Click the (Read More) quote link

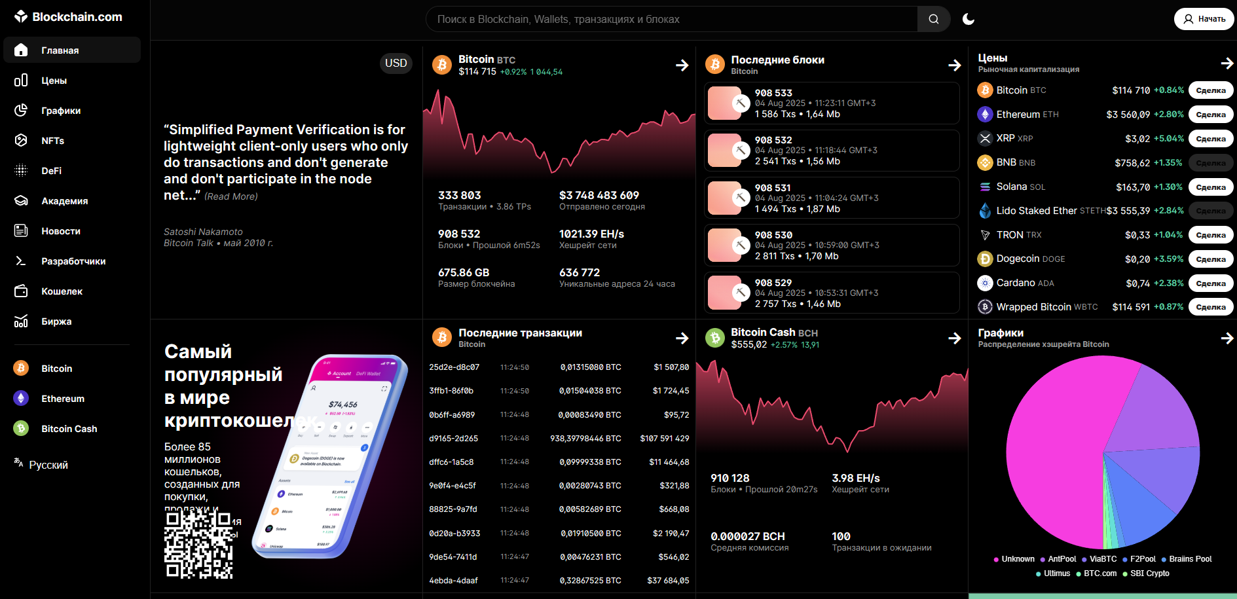[x=231, y=196]
